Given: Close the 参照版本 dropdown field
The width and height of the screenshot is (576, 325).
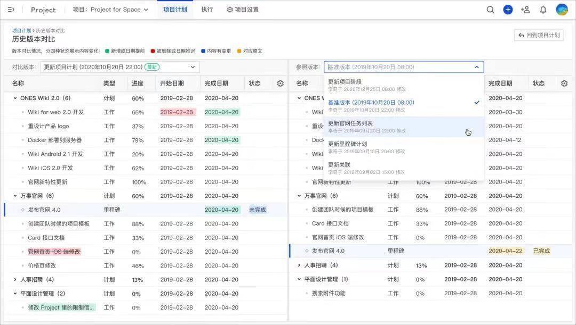Looking at the screenshot, I should click(404, 67).
